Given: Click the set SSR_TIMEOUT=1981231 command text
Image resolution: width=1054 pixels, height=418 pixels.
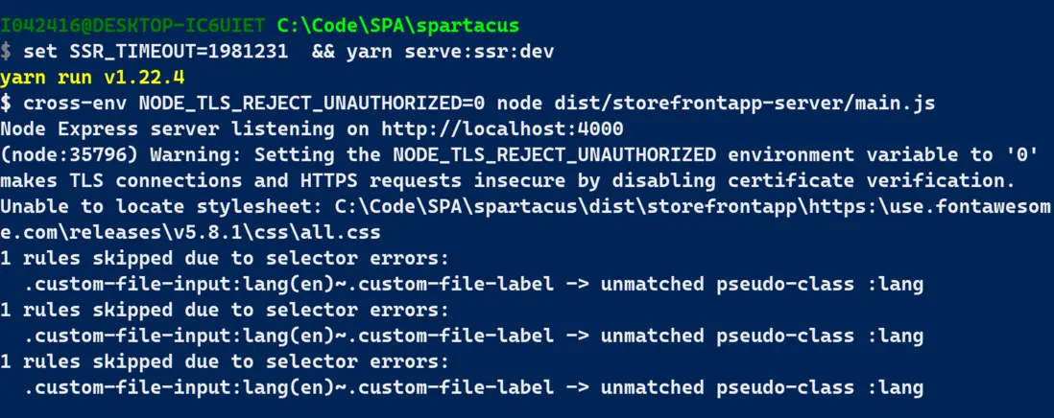Looking at the screenshot, I should point(156,49).
